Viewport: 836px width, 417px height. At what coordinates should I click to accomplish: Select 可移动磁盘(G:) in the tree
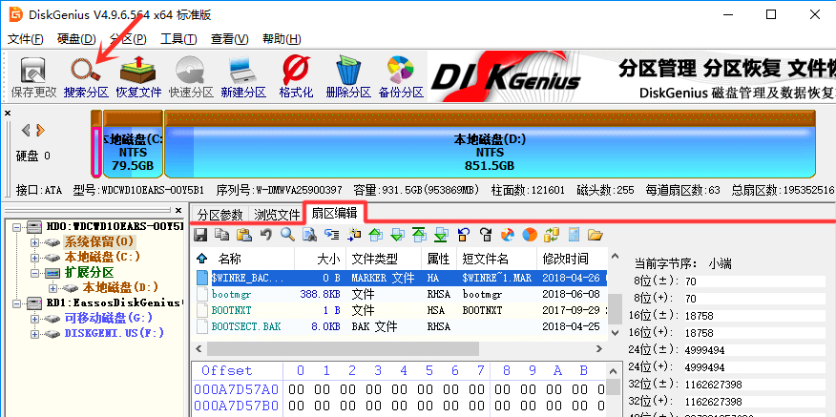[x=109, y=319]
